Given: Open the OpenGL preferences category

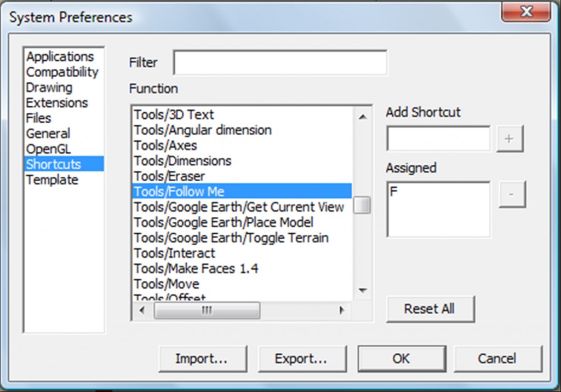Looking at the screenshot, I should pyautogui.click(x=49, y=149).
